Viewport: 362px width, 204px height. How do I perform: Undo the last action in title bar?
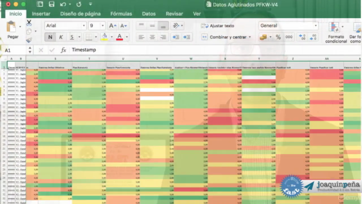(x=63, y=4)
